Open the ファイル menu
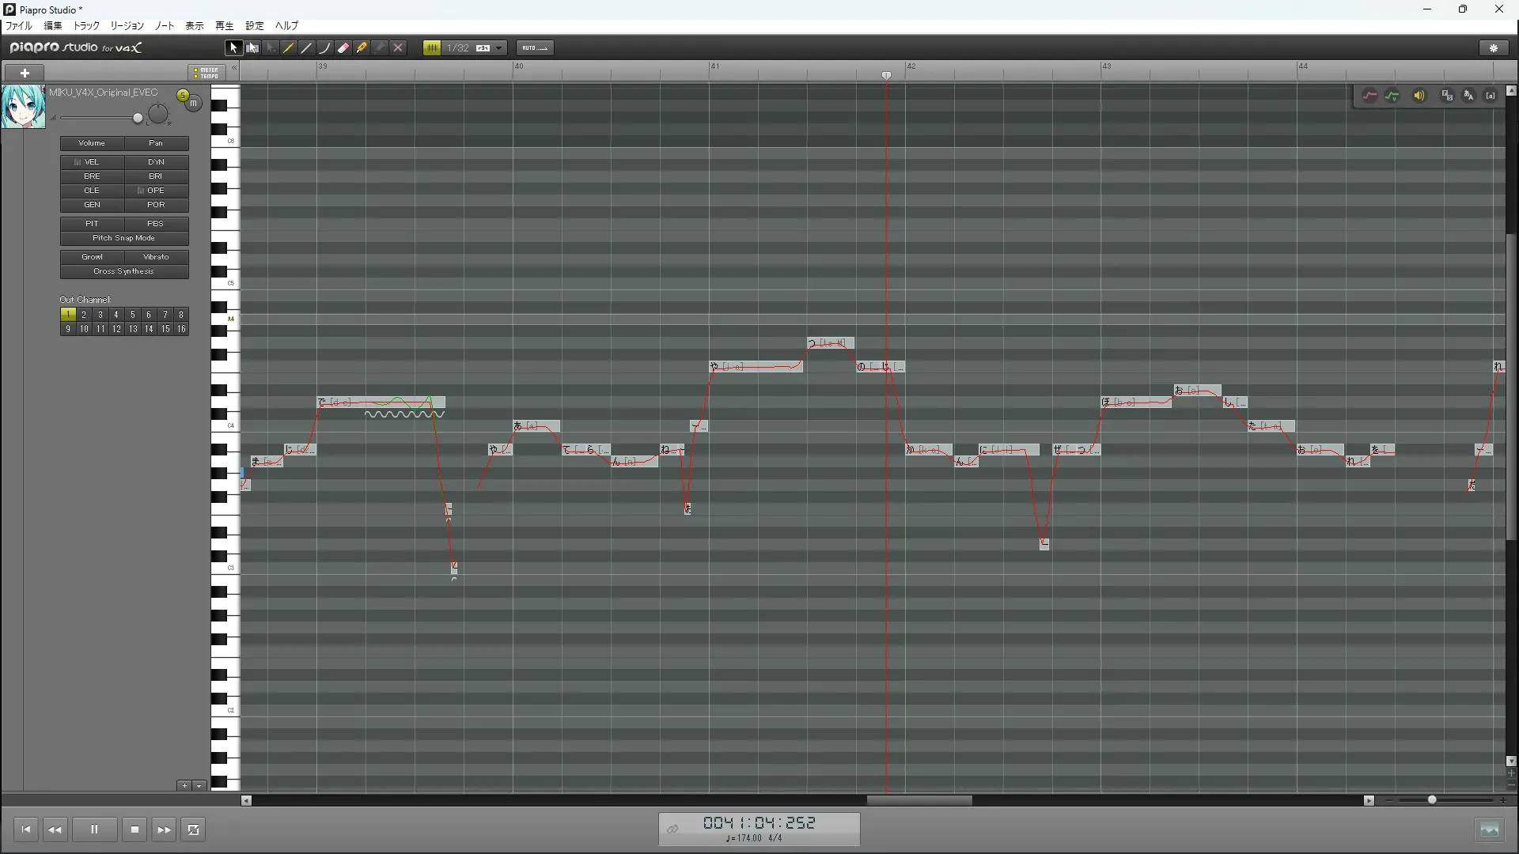Screen dimensions: 1519x854 tap(19, 26)
